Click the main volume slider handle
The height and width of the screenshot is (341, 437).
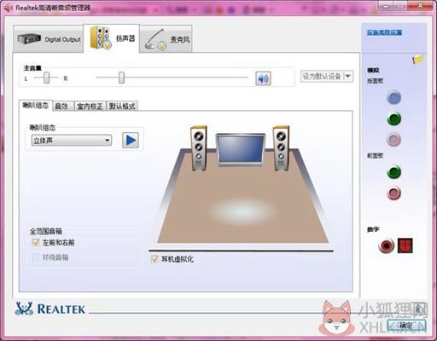pos(121,78)
